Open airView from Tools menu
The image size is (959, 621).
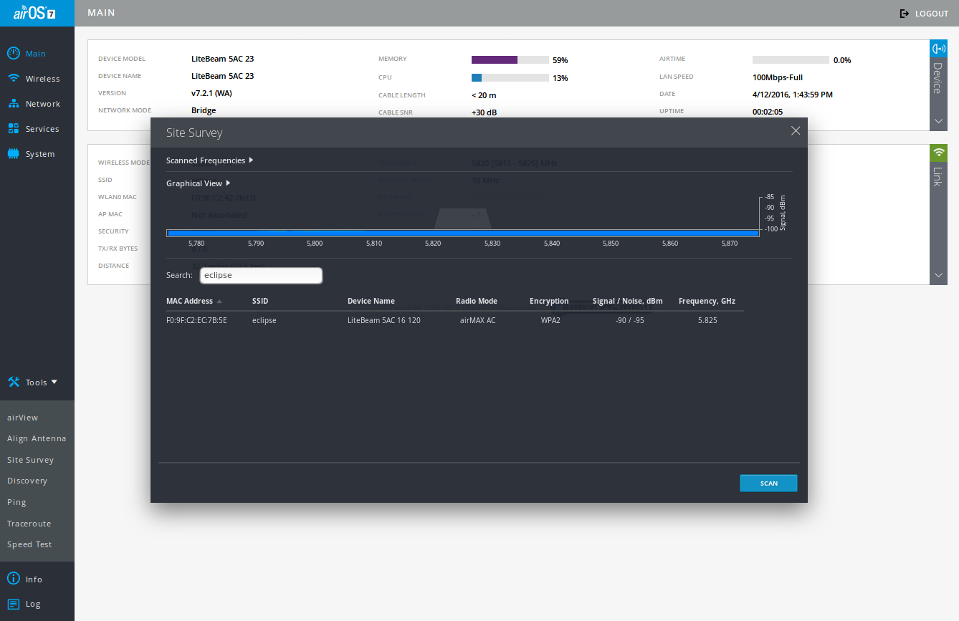[22, 418]
